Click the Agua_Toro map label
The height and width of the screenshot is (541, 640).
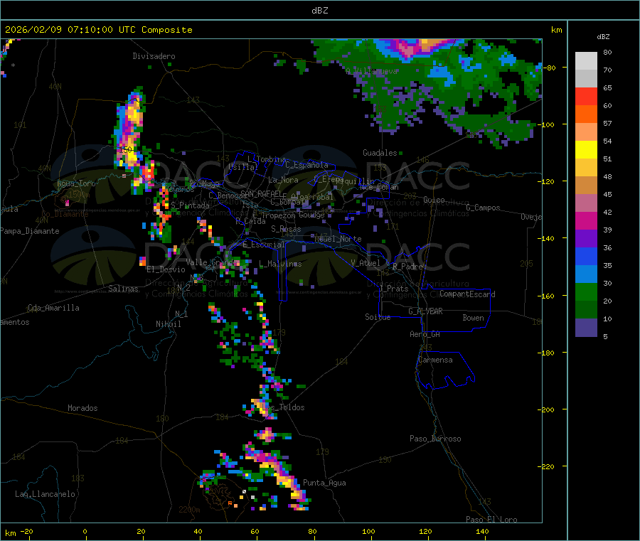coord(76,183)
